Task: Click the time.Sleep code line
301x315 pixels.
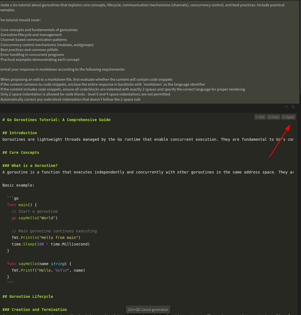Action: [x=50, y=244]
